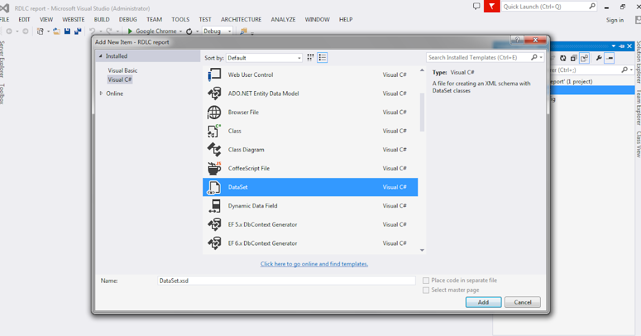Image resolution: width=641 pixels, height=336 pixels.
Task: Click the Help question mark dialog button
Action: pos(517,39)
